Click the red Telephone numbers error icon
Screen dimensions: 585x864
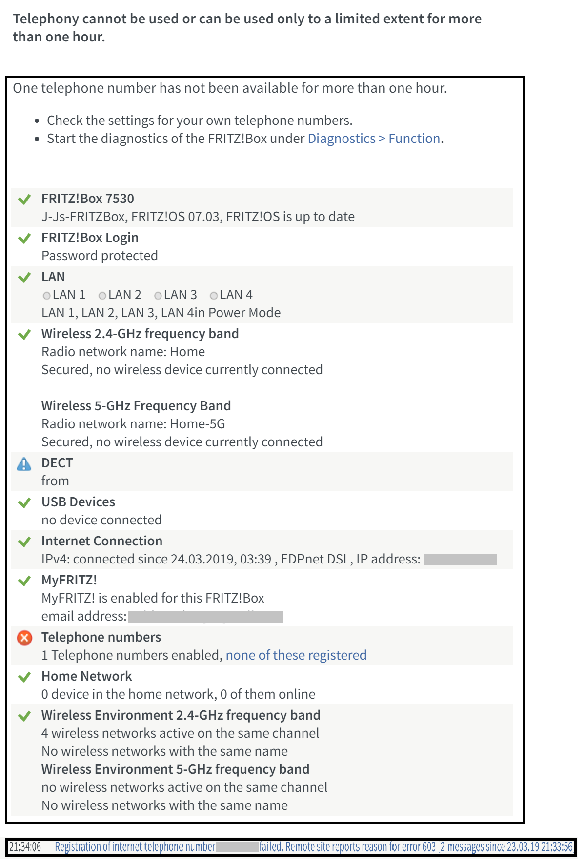[x=24, y=638]
